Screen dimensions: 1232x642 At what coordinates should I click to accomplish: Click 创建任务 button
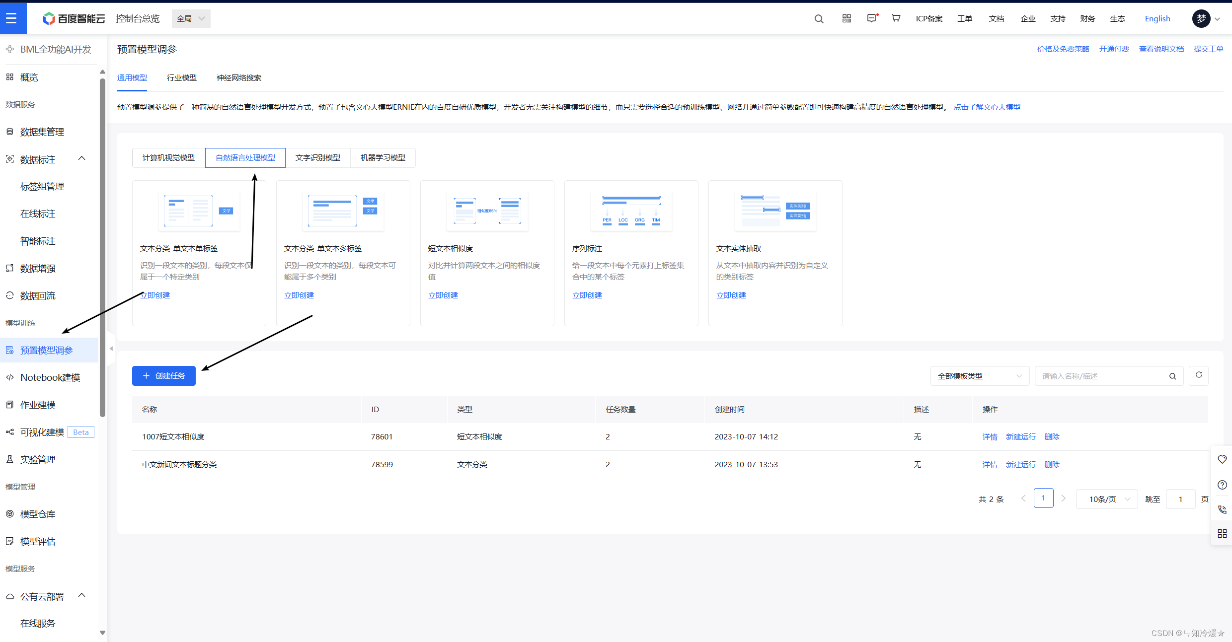point(163,375)
